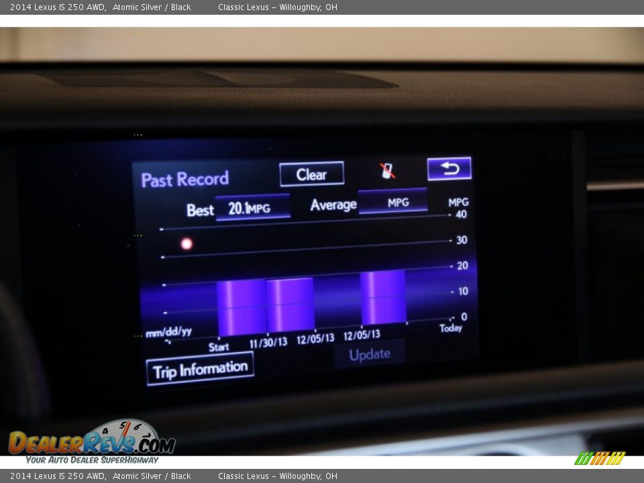Image resolution: width=644 pixels, height=483 pixels.
Task: Click the striped logo in bottom-right corner
Action: pyautogui.click(x=600, y=458)
